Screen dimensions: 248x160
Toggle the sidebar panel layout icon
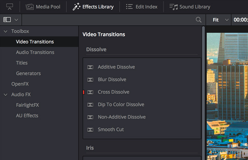pyautogui.click(x=7, y=20)
